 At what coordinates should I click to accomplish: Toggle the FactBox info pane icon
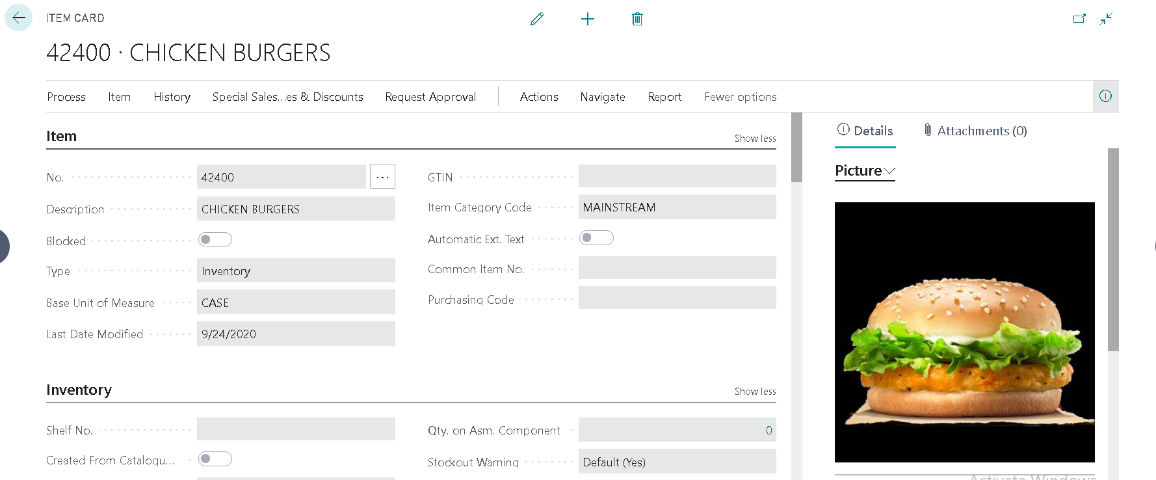coord(1105,96)
